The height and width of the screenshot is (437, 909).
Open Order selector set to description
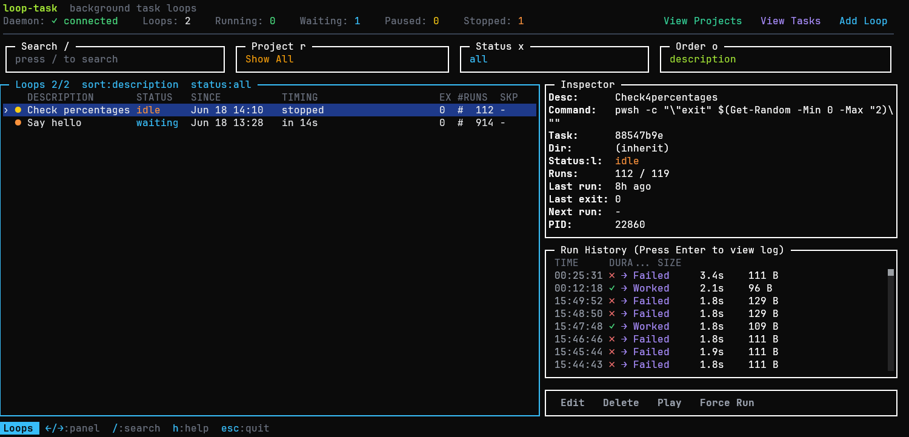click(x=776, y=59)
